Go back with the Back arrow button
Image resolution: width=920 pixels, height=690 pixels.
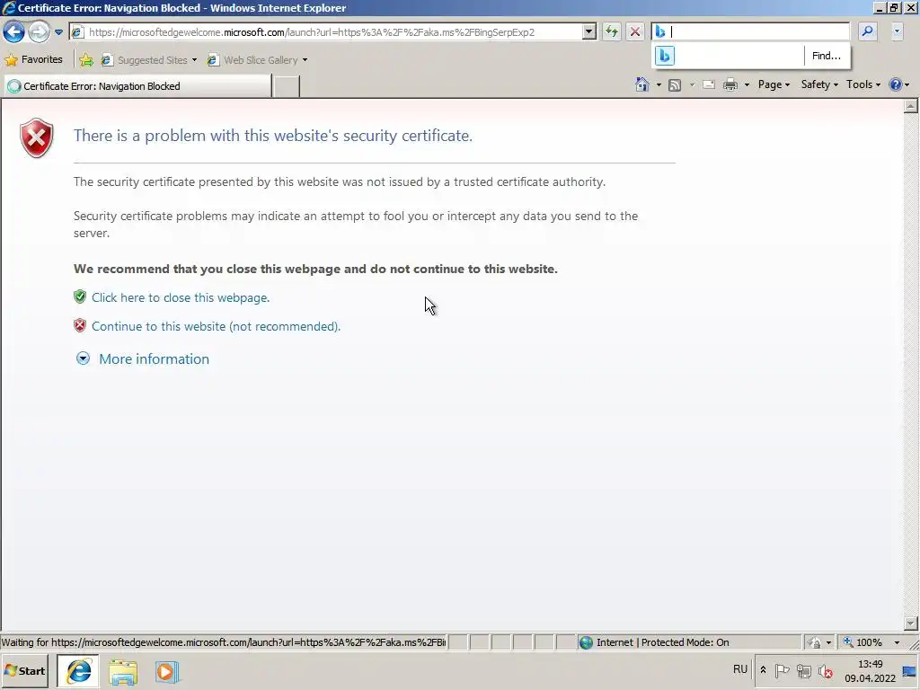point(14,31)
